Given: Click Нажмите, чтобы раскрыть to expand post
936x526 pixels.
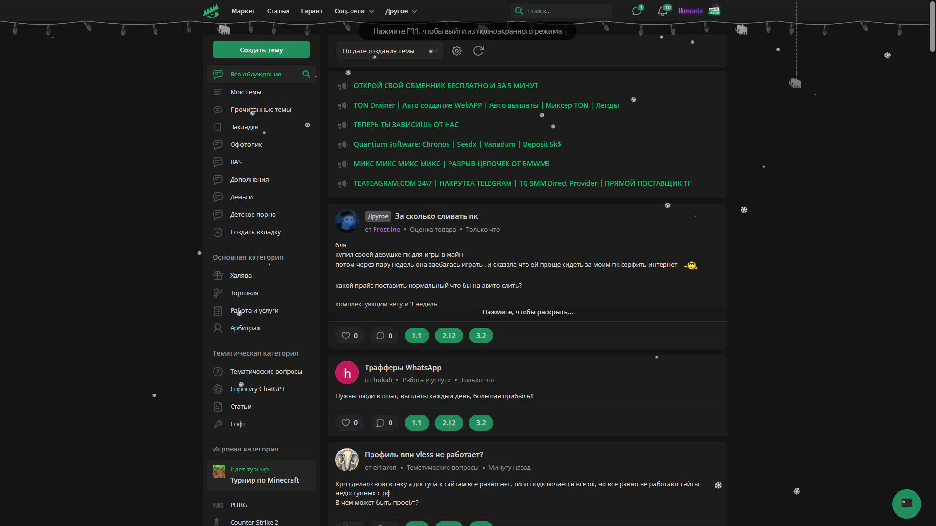Looking at the screenshot, I should tap(527, 312).
